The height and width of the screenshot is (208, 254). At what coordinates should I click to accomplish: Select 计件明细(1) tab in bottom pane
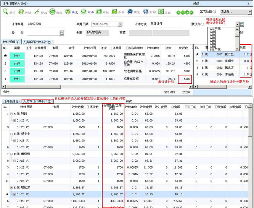point(11,101)
